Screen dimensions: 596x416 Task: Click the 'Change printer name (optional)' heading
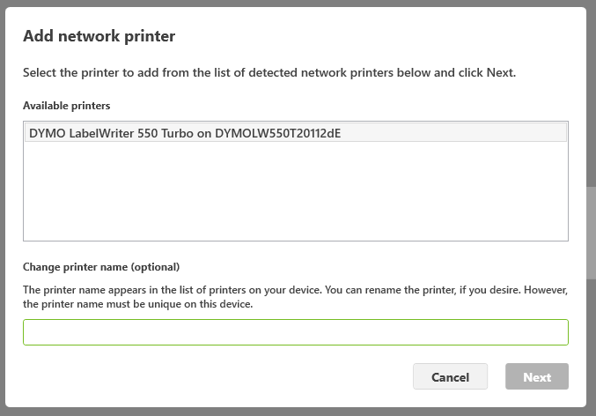point(101,267)
